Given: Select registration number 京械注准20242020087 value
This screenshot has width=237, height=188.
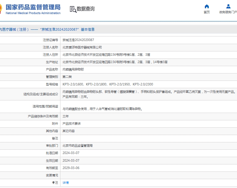Looking at the screenshot, I should pos(78,40).
